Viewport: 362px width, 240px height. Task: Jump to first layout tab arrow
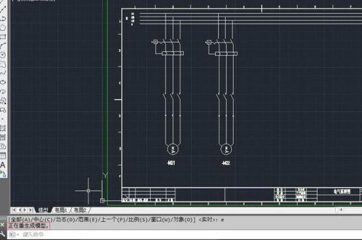coord(14,210)
